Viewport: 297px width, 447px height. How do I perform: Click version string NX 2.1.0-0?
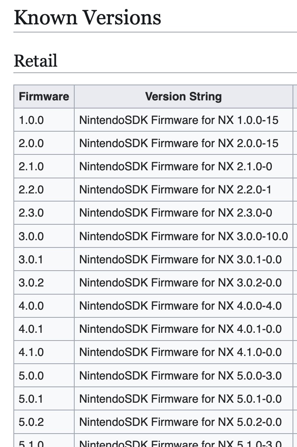(175, 166)
